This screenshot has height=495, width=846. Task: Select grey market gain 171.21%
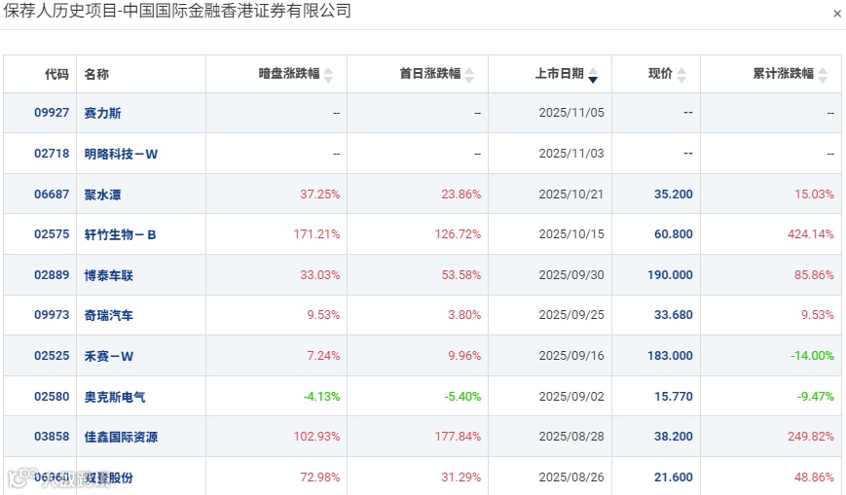click(316, 234)
